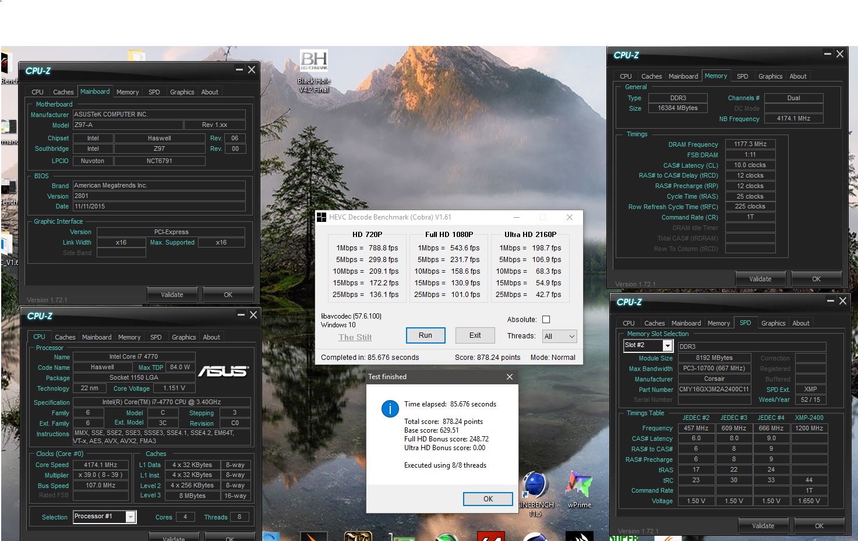
Task: Close the Memory CPU-Z window
Action: click(x=839, y=54)
